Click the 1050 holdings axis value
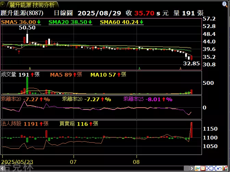Viewport: 230px width, 172px height. (x=210, y=146)
